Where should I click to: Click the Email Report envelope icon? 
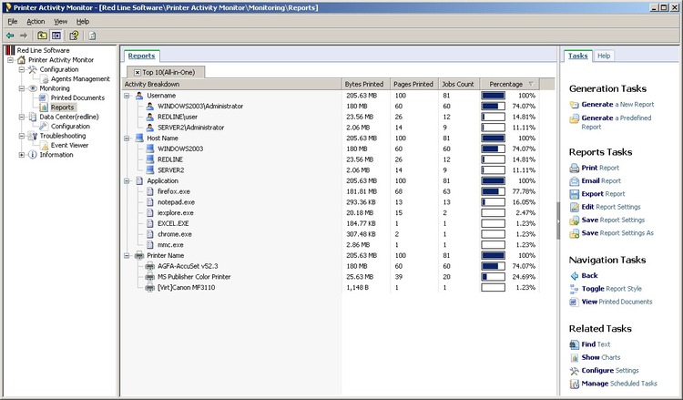574,180
